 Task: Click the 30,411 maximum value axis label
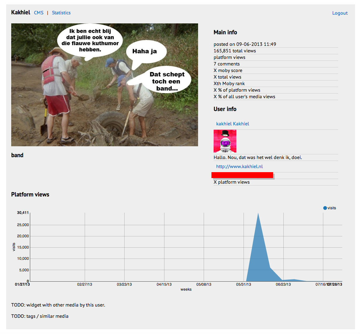pos(23,213)
